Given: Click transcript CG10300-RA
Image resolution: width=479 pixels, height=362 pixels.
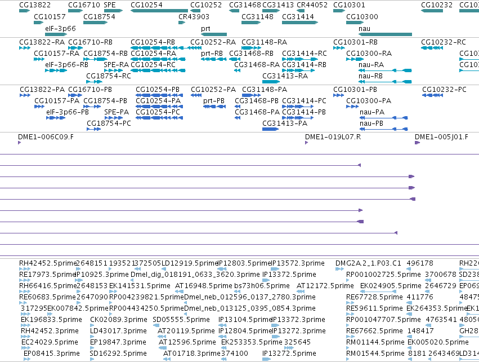Looking at the screenshot, I should click(369, 53).
